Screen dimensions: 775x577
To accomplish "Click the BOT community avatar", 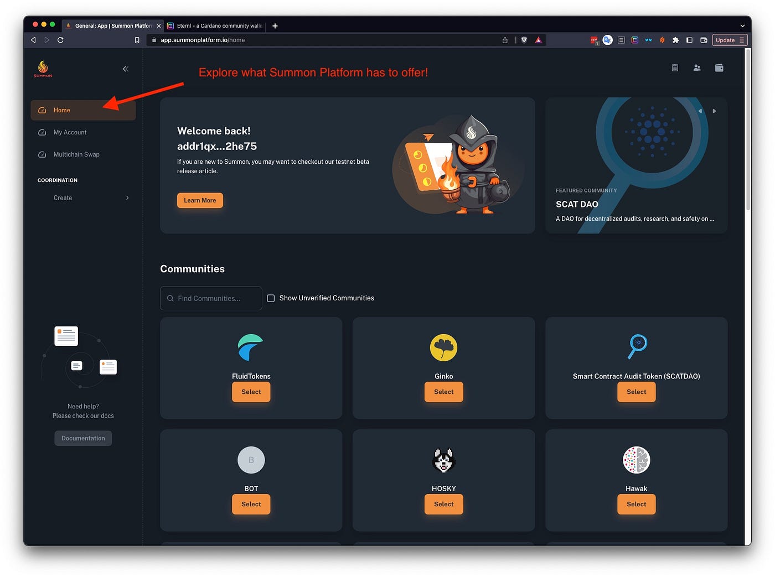I will tap(251, 460).
